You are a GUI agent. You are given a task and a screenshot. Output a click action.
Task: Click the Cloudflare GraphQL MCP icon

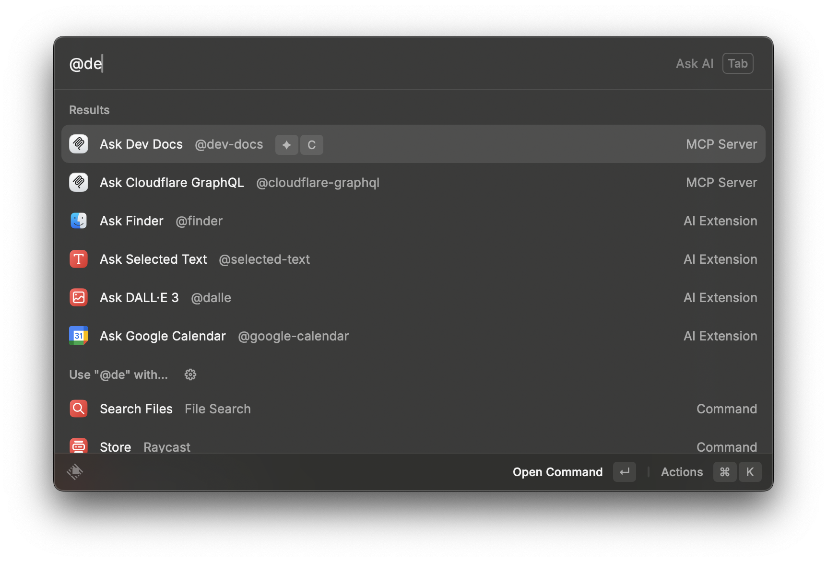79,182
